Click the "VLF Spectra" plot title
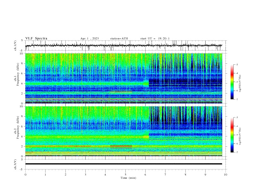This screenshot has width=254, height=196. pyautogui.click(x=36, y=38)
